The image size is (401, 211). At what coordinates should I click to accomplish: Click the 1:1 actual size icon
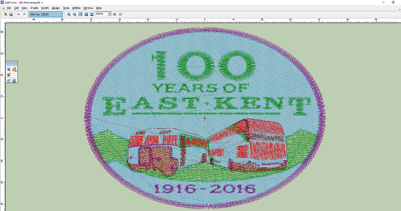(92, 14)
